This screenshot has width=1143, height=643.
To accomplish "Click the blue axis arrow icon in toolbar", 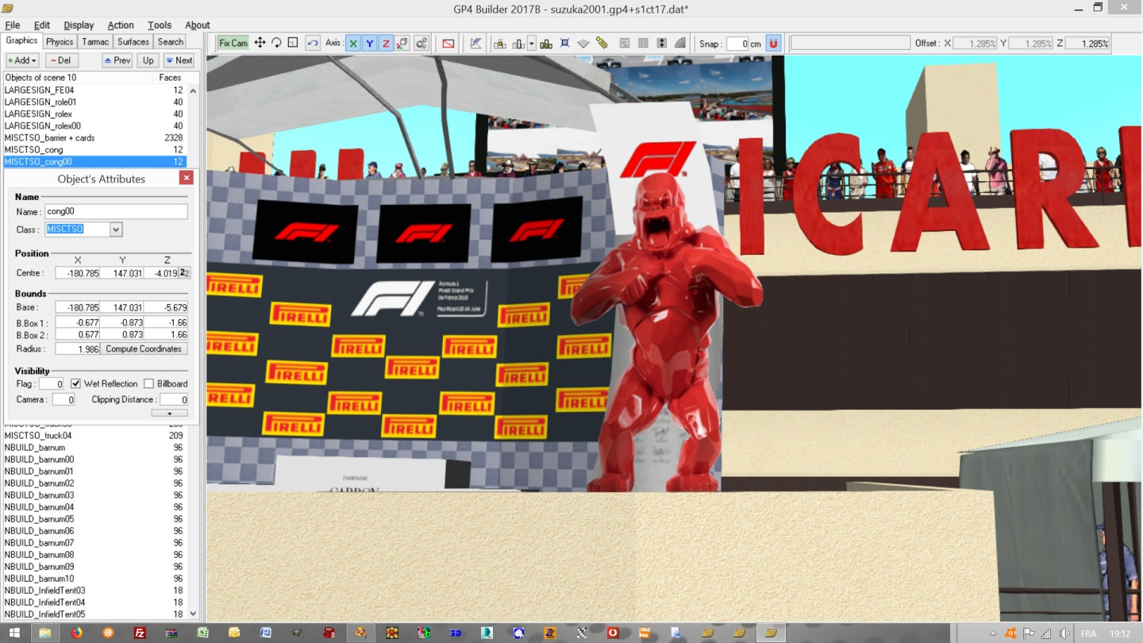I will pyautogui.click(x=476, y=43).
